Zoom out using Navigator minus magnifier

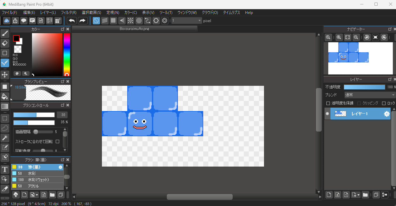(x=356, y=37)
